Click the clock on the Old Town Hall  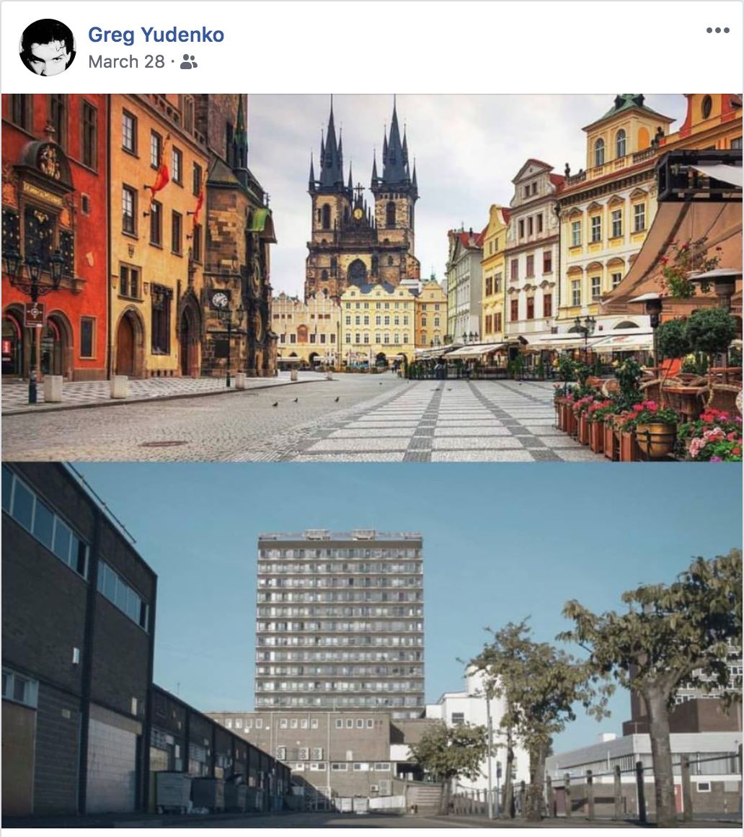pos(220,300)
